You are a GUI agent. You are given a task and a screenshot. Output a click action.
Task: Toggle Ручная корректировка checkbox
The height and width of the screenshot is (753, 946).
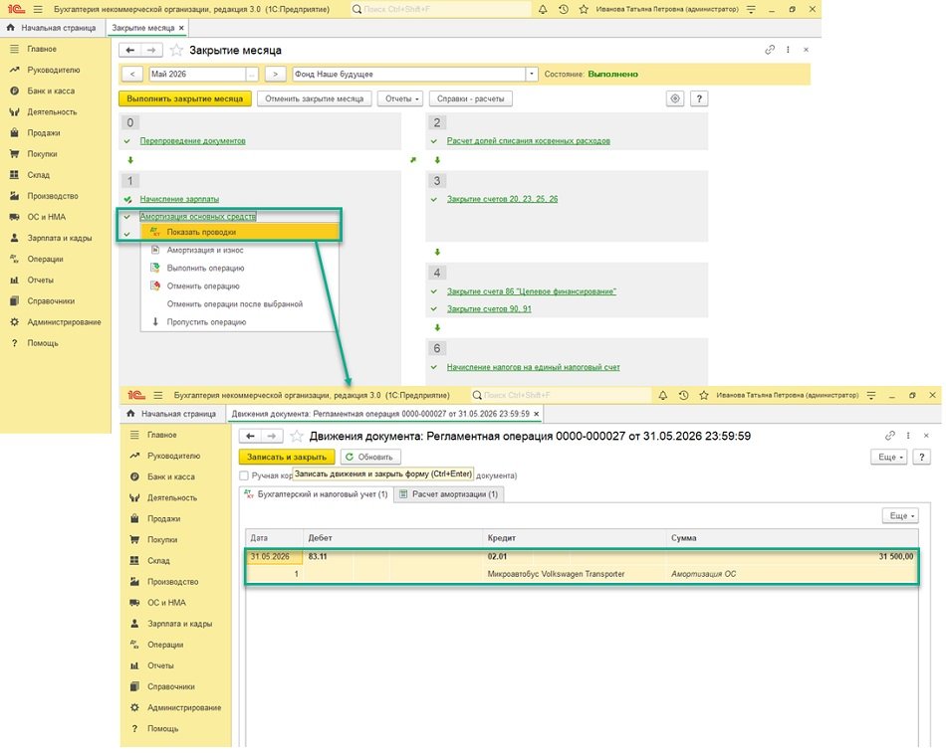(244, 475)
